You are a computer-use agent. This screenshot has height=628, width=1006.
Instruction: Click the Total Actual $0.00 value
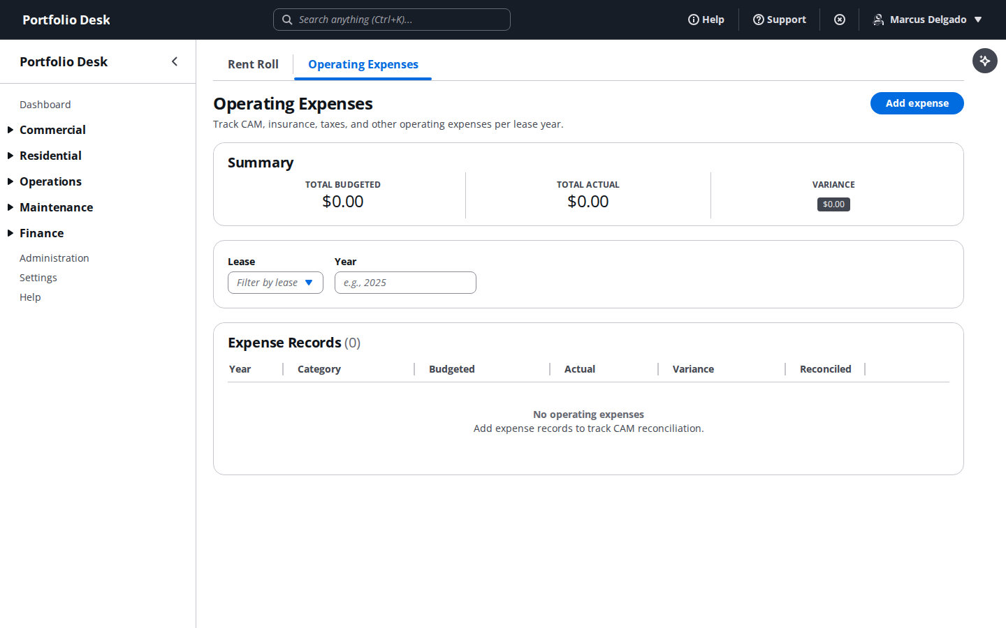point(588,202)
